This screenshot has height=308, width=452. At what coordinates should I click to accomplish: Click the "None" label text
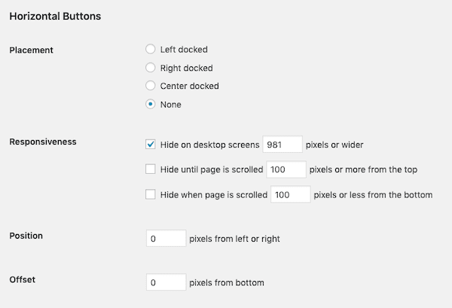[x=171, y=105]
